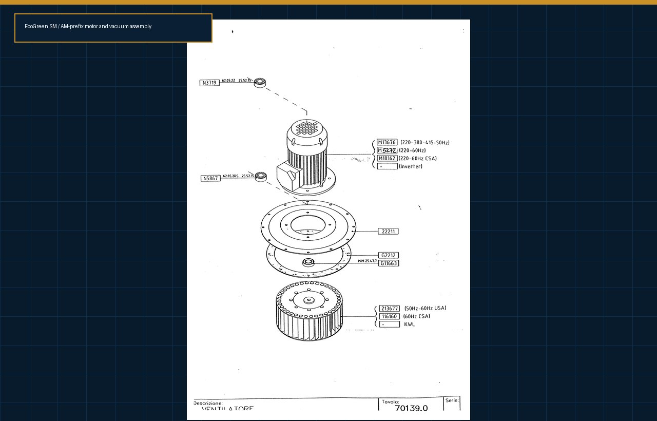Click table number 70139.0
The image size is (657, 421).
point(411,408)
